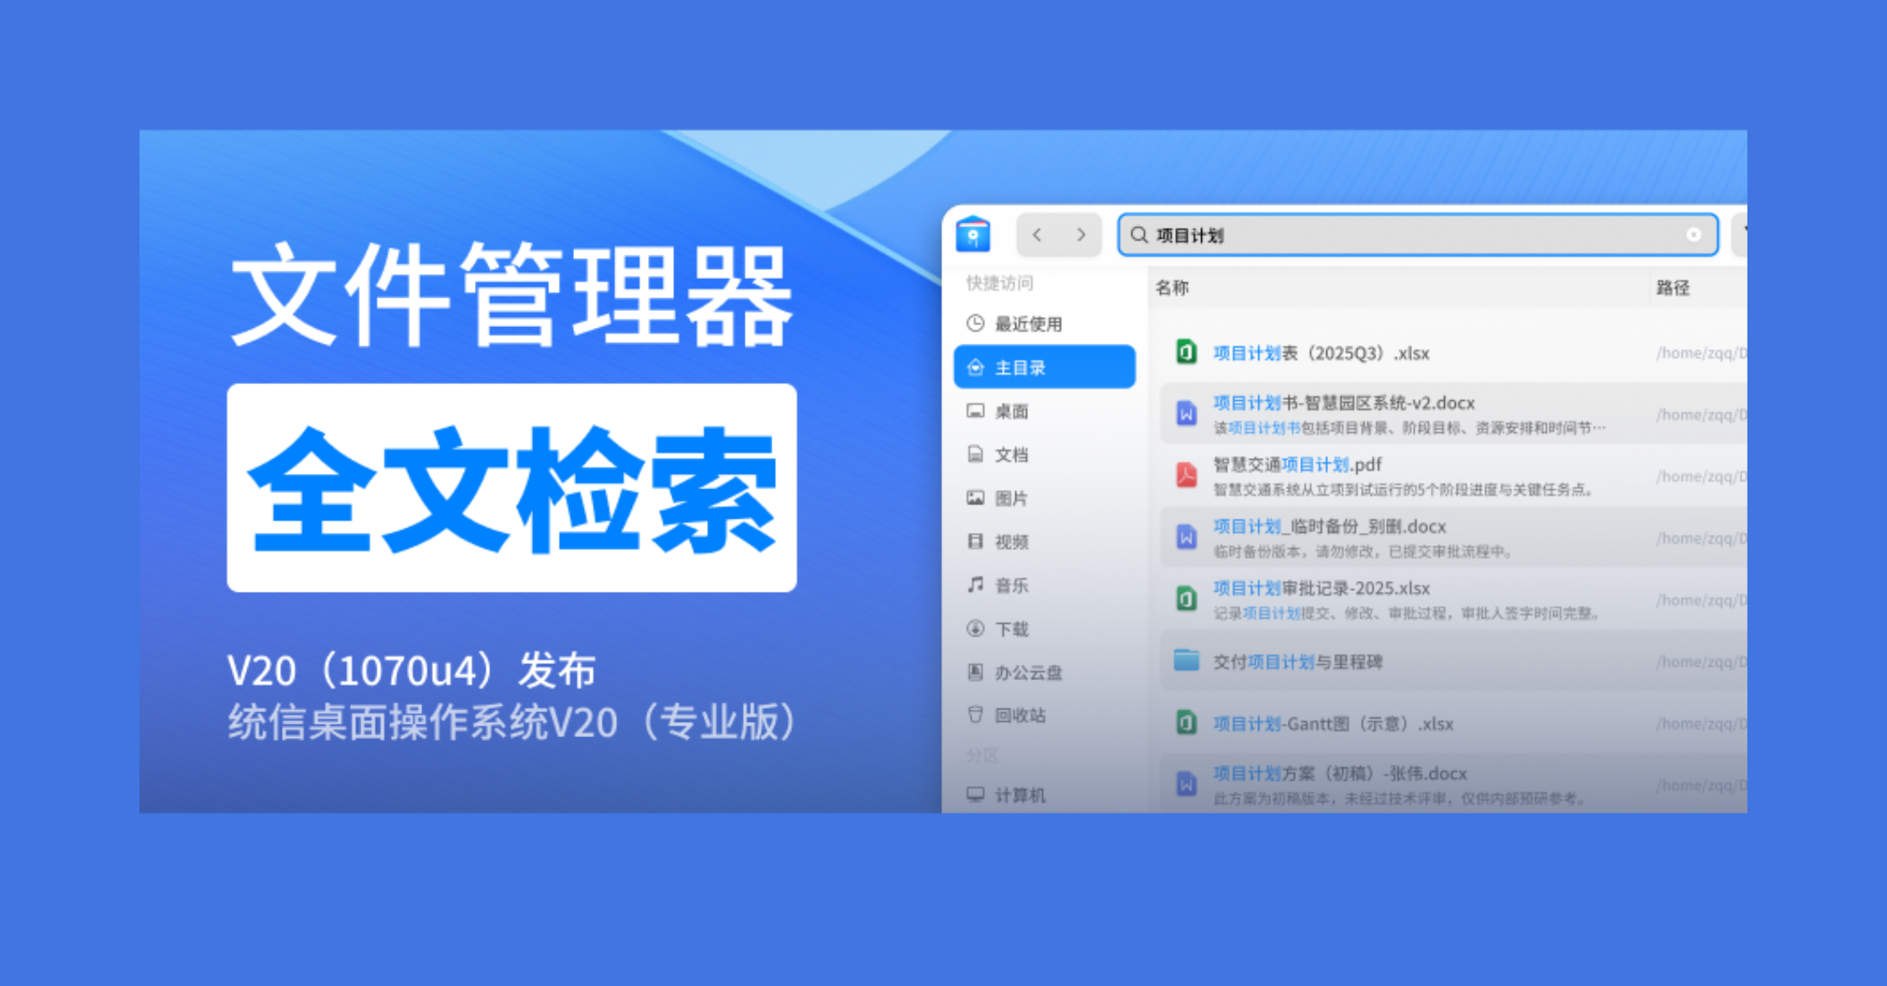The image size is (1887, 986).
Task: Click the folder icon of 交付项目计划与里程碑
Action: [x=1186, y=661]
